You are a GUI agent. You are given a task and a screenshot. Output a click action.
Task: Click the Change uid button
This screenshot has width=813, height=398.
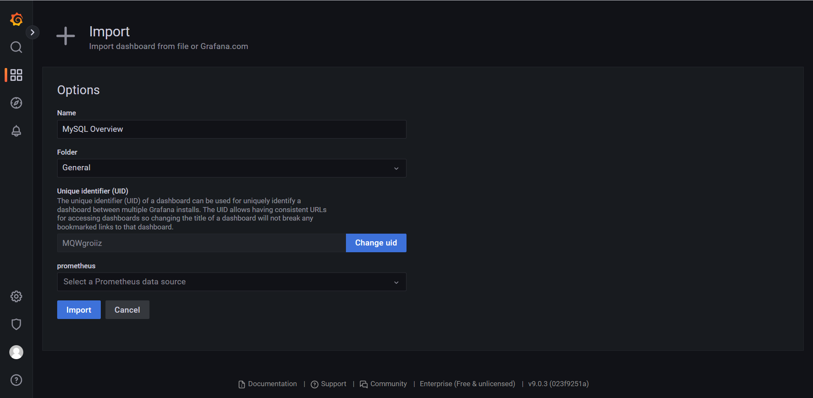coord(376,243)
